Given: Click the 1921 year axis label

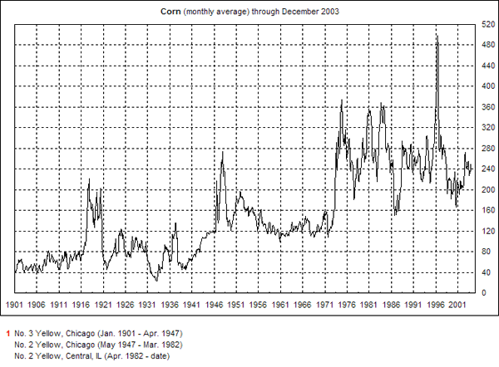Looking at the screenshot, I should (x=104, y=306).
